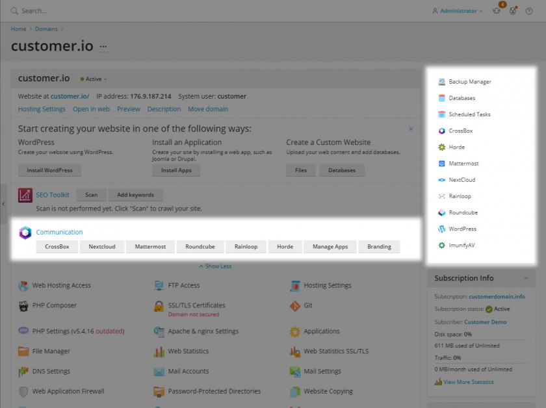Click the Mattermost icon in sidebar
This screenshot has width=546, height=408.
click(x=441, y=164)
